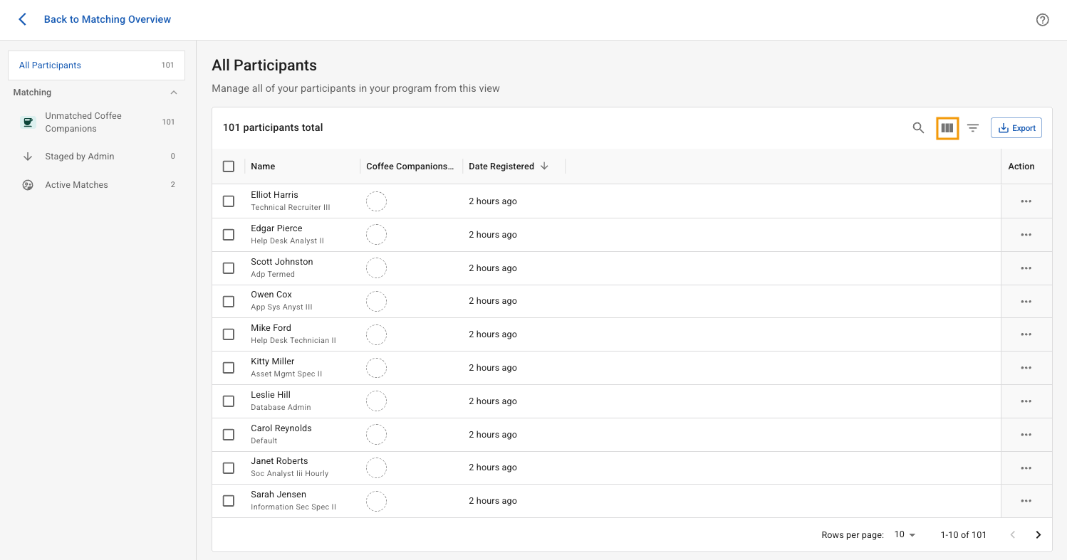Select Sarah Jensen's row checkbox

[x=229, y=501]
